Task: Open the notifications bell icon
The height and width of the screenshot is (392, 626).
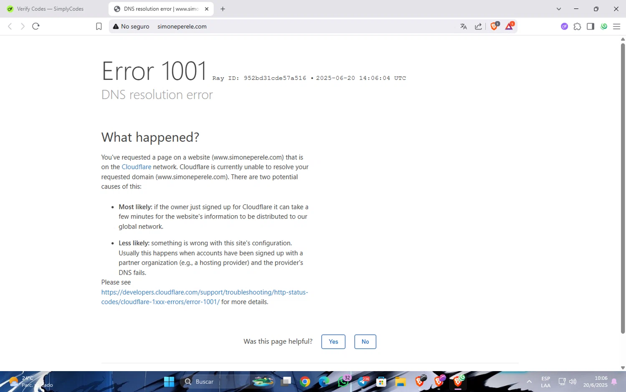Action: point(614,382)
